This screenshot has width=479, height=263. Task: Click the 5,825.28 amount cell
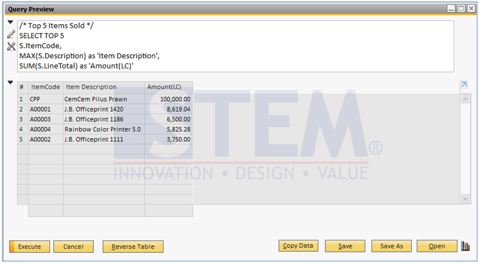[x=169, y=129]
